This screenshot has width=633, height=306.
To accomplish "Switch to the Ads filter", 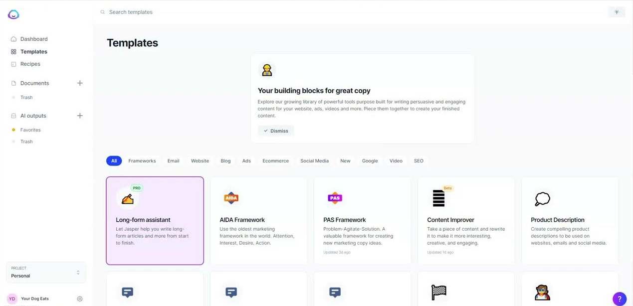I will tap(246, 161).
